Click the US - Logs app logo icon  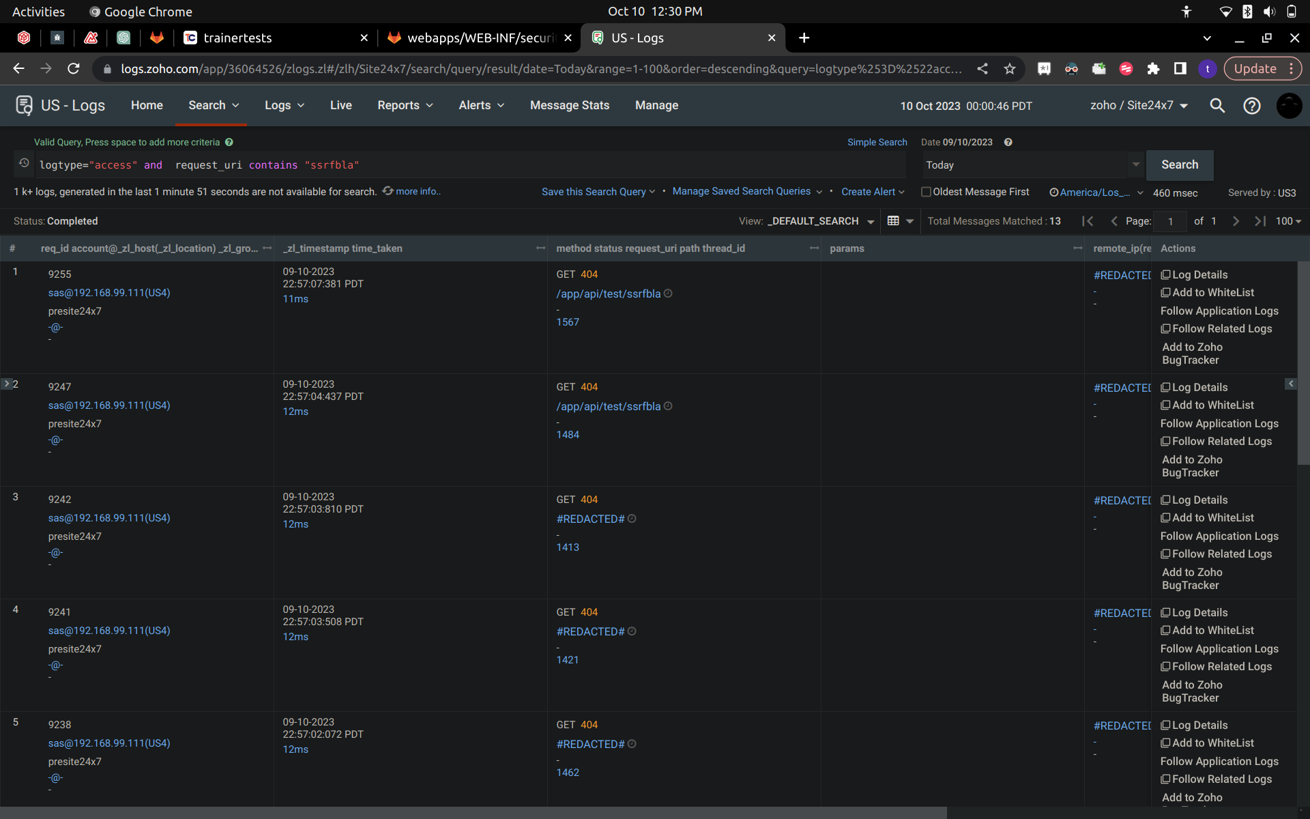pos(24,105)
